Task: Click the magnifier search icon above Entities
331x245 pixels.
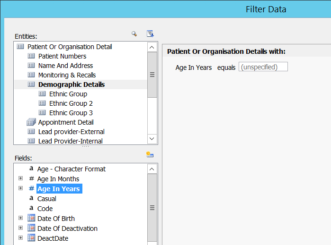Action: pyautogui.click(x=134, y=34)
